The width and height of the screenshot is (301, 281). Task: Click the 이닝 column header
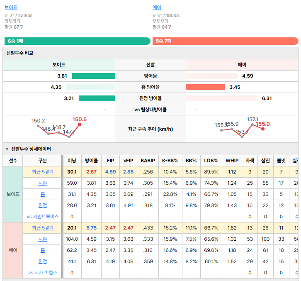tap(72, 161)
